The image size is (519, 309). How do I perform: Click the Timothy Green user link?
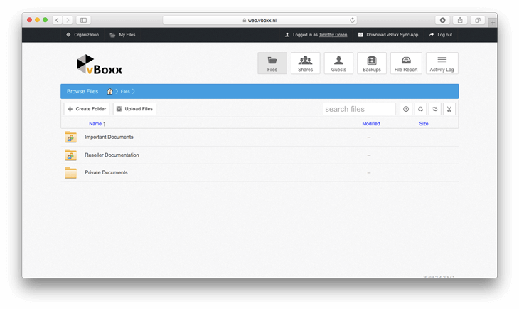coord(333,34)
